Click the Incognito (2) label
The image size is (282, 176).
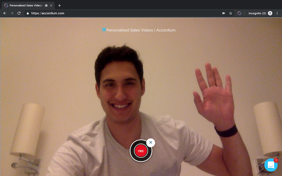[x=257, y=13]
